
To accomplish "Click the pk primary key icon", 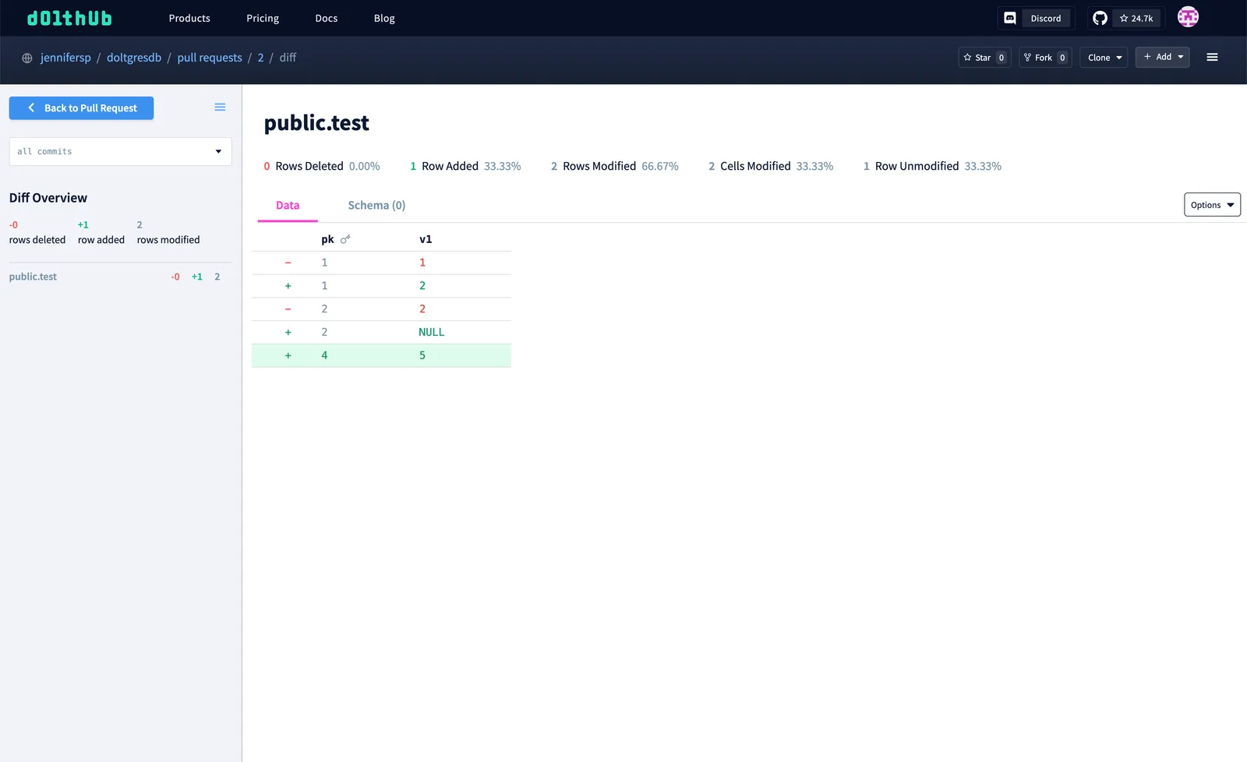I will pos(345,239).
